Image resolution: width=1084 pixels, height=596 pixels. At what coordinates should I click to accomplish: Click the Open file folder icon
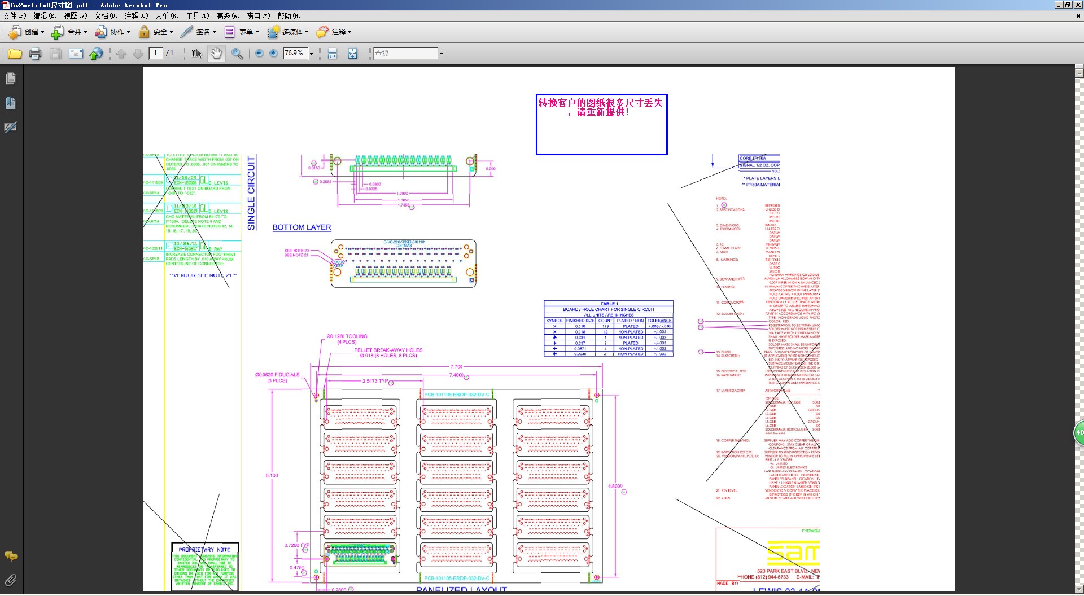click(15, 54)
